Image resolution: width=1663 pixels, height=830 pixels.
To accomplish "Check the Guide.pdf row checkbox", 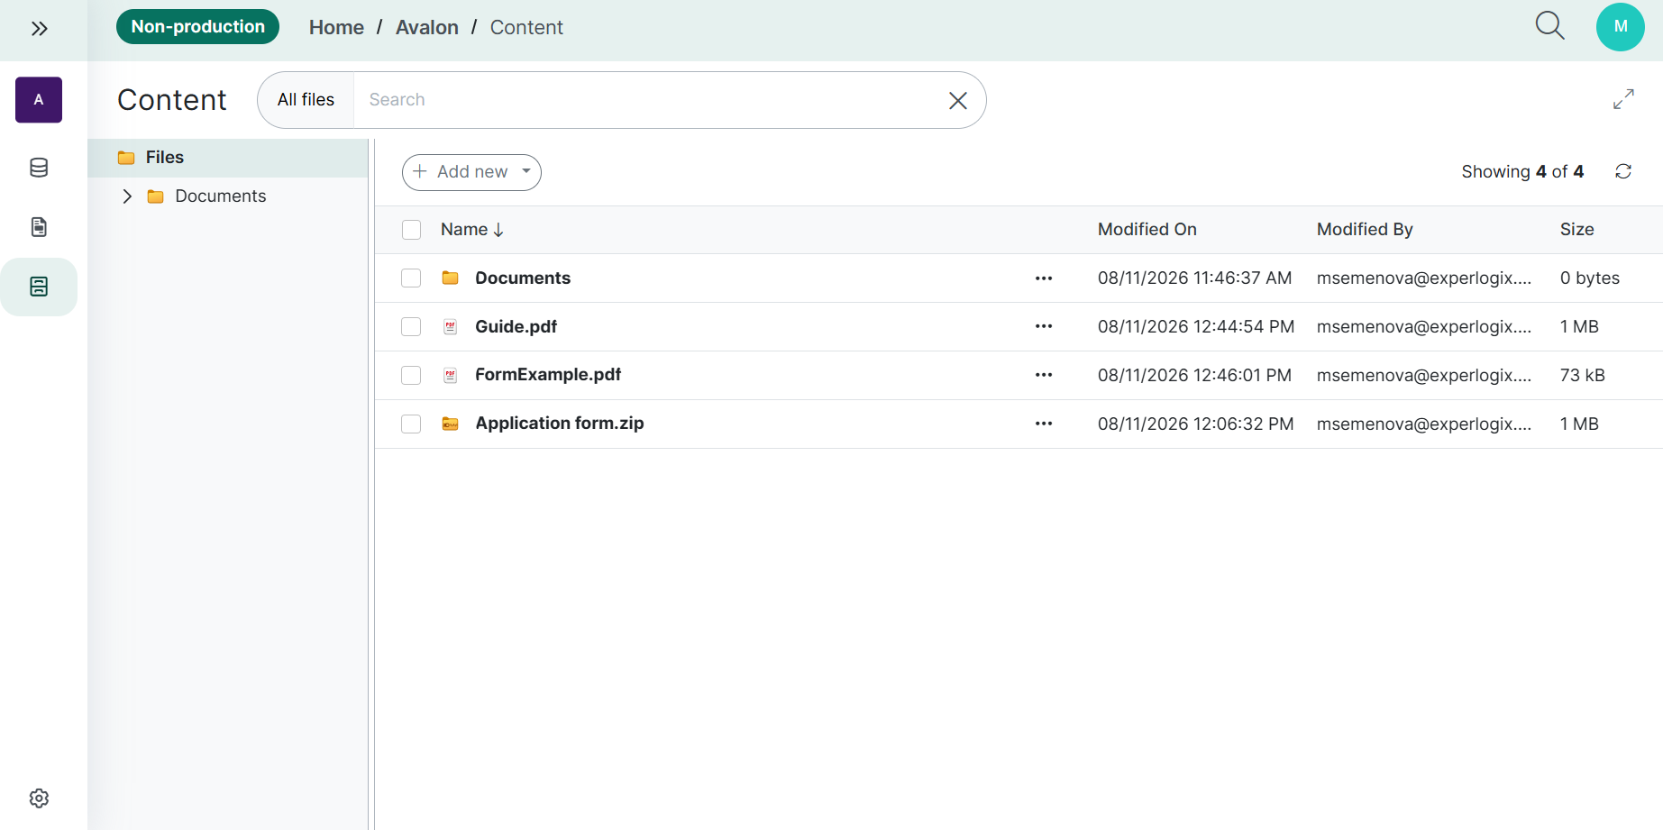I will [x=411, y=326].
